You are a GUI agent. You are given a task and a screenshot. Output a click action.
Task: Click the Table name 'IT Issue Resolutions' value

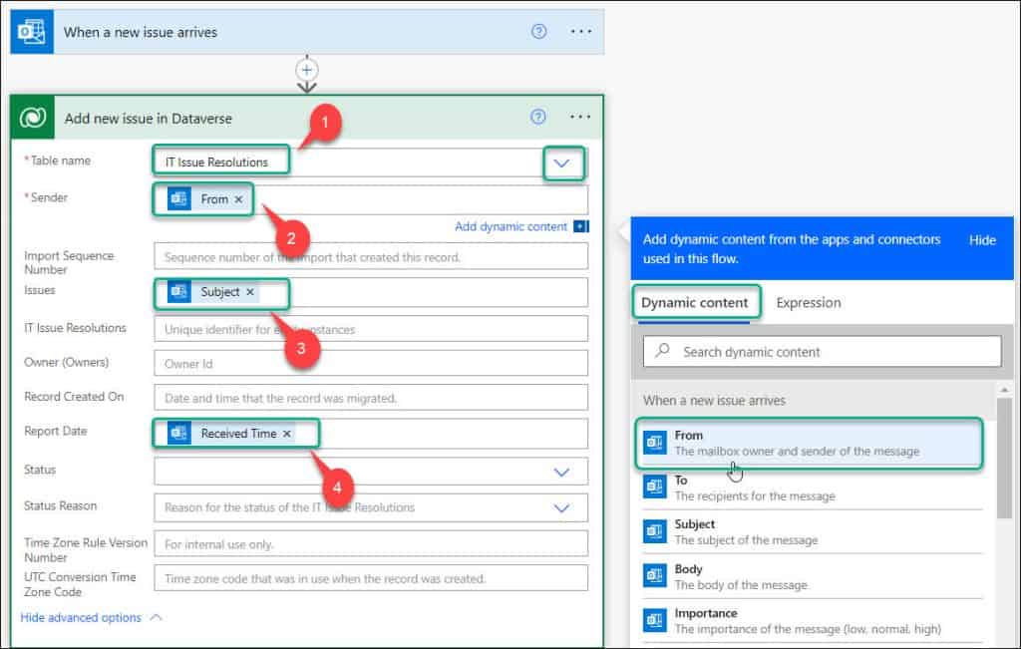click(216, 162)
